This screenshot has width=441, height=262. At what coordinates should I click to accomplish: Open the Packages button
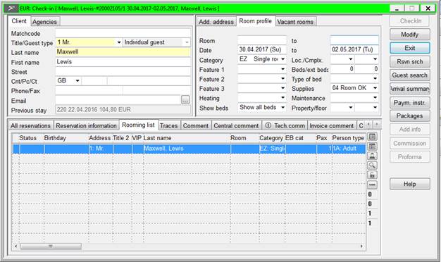click(x=410, y=116)
